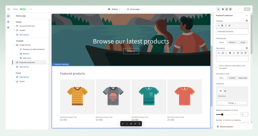The height and width of the screenshot is (136, 258).
Task: Apply bold in the Description toolbar
Action: pos(230,53)
